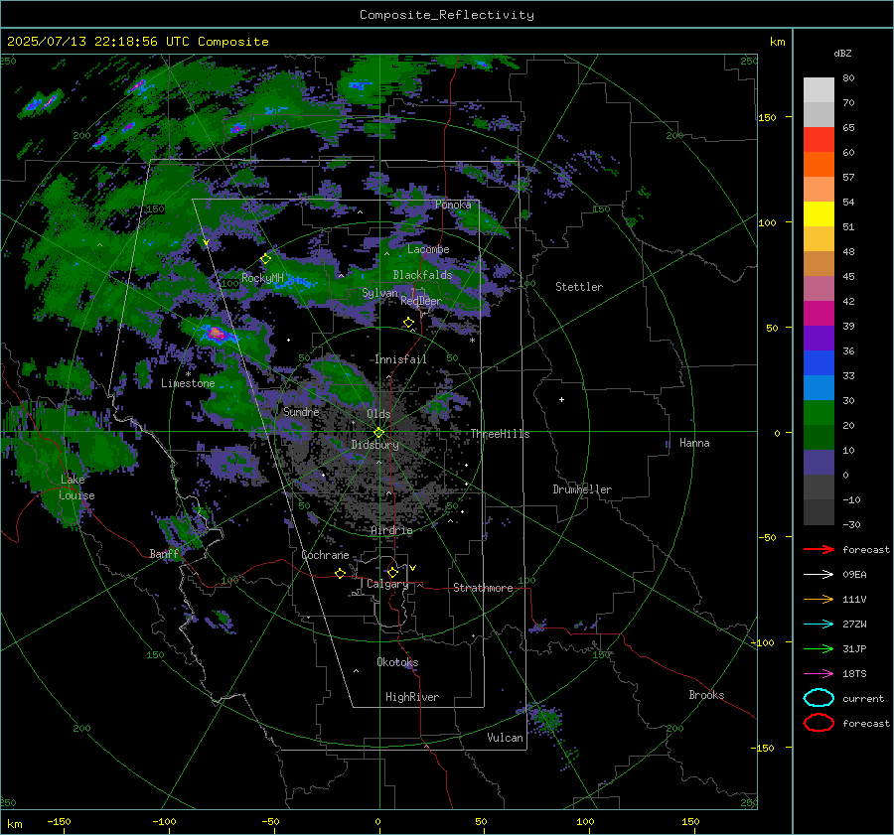Viewport: 894px width, 835px height.
Task: Click the Airdrie city label
Action: (391, 530)
